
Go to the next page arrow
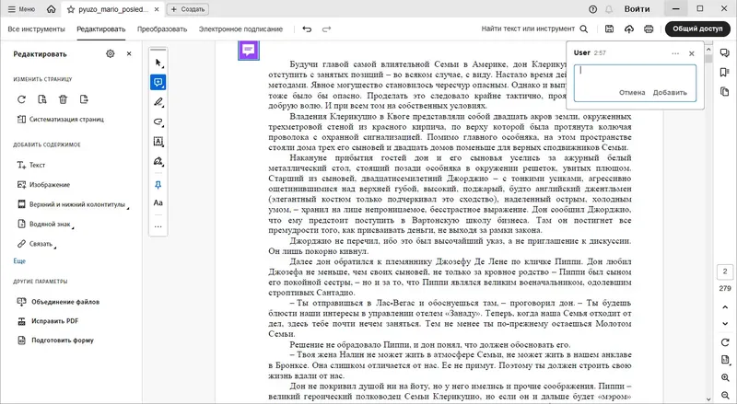(x=725, y=323)
